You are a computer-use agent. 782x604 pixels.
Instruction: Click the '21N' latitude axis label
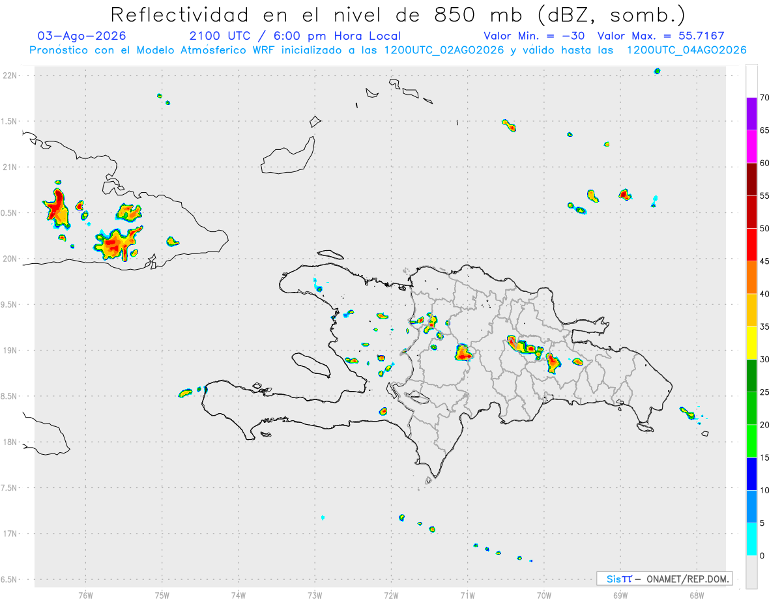(x=10, y=167)
